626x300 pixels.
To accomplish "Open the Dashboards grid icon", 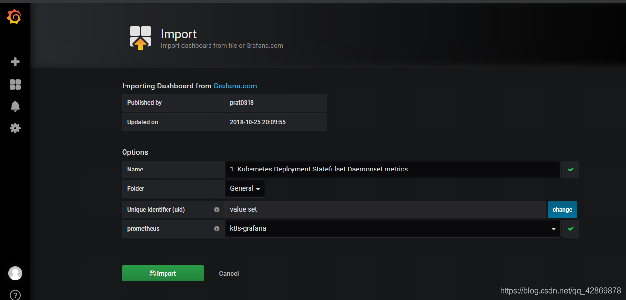I will point(15,85).
